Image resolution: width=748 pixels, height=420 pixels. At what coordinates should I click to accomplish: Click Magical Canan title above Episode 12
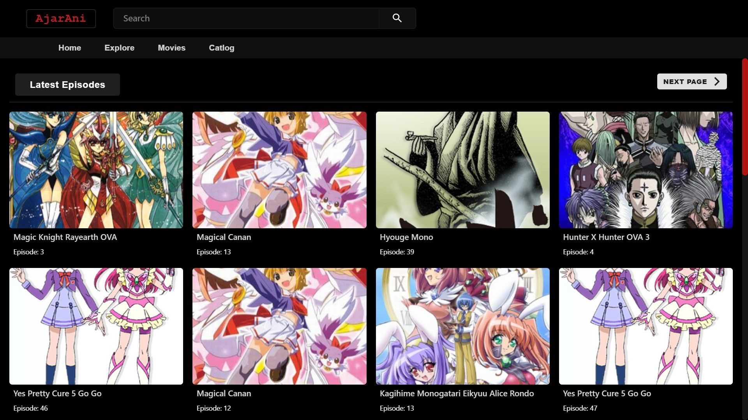[x=224, y=394]
